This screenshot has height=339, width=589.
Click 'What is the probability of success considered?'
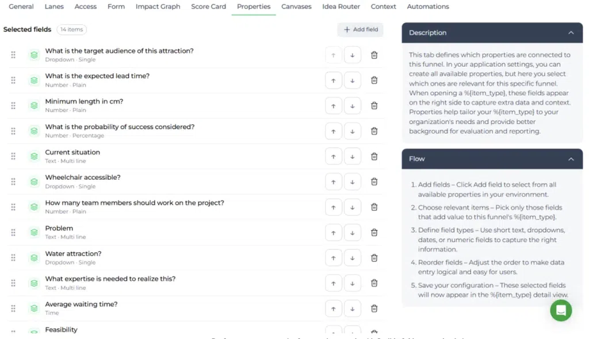click(x=120, y=127)
